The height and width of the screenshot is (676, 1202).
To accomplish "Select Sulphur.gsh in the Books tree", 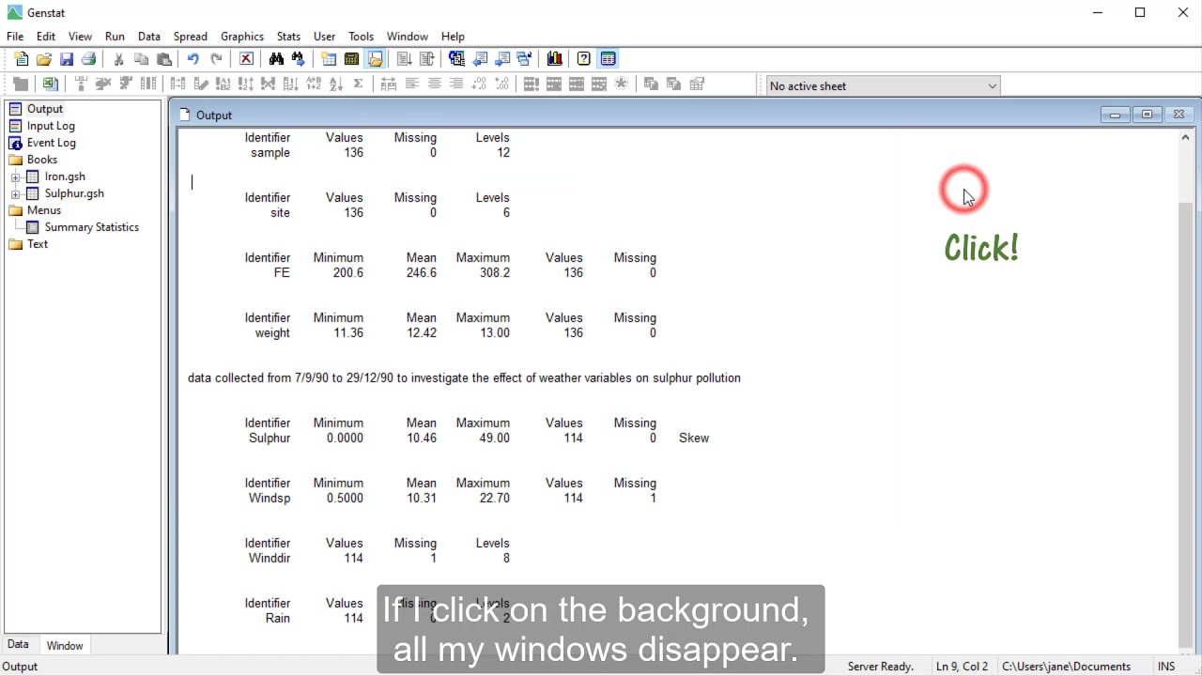I will (74, 193).
